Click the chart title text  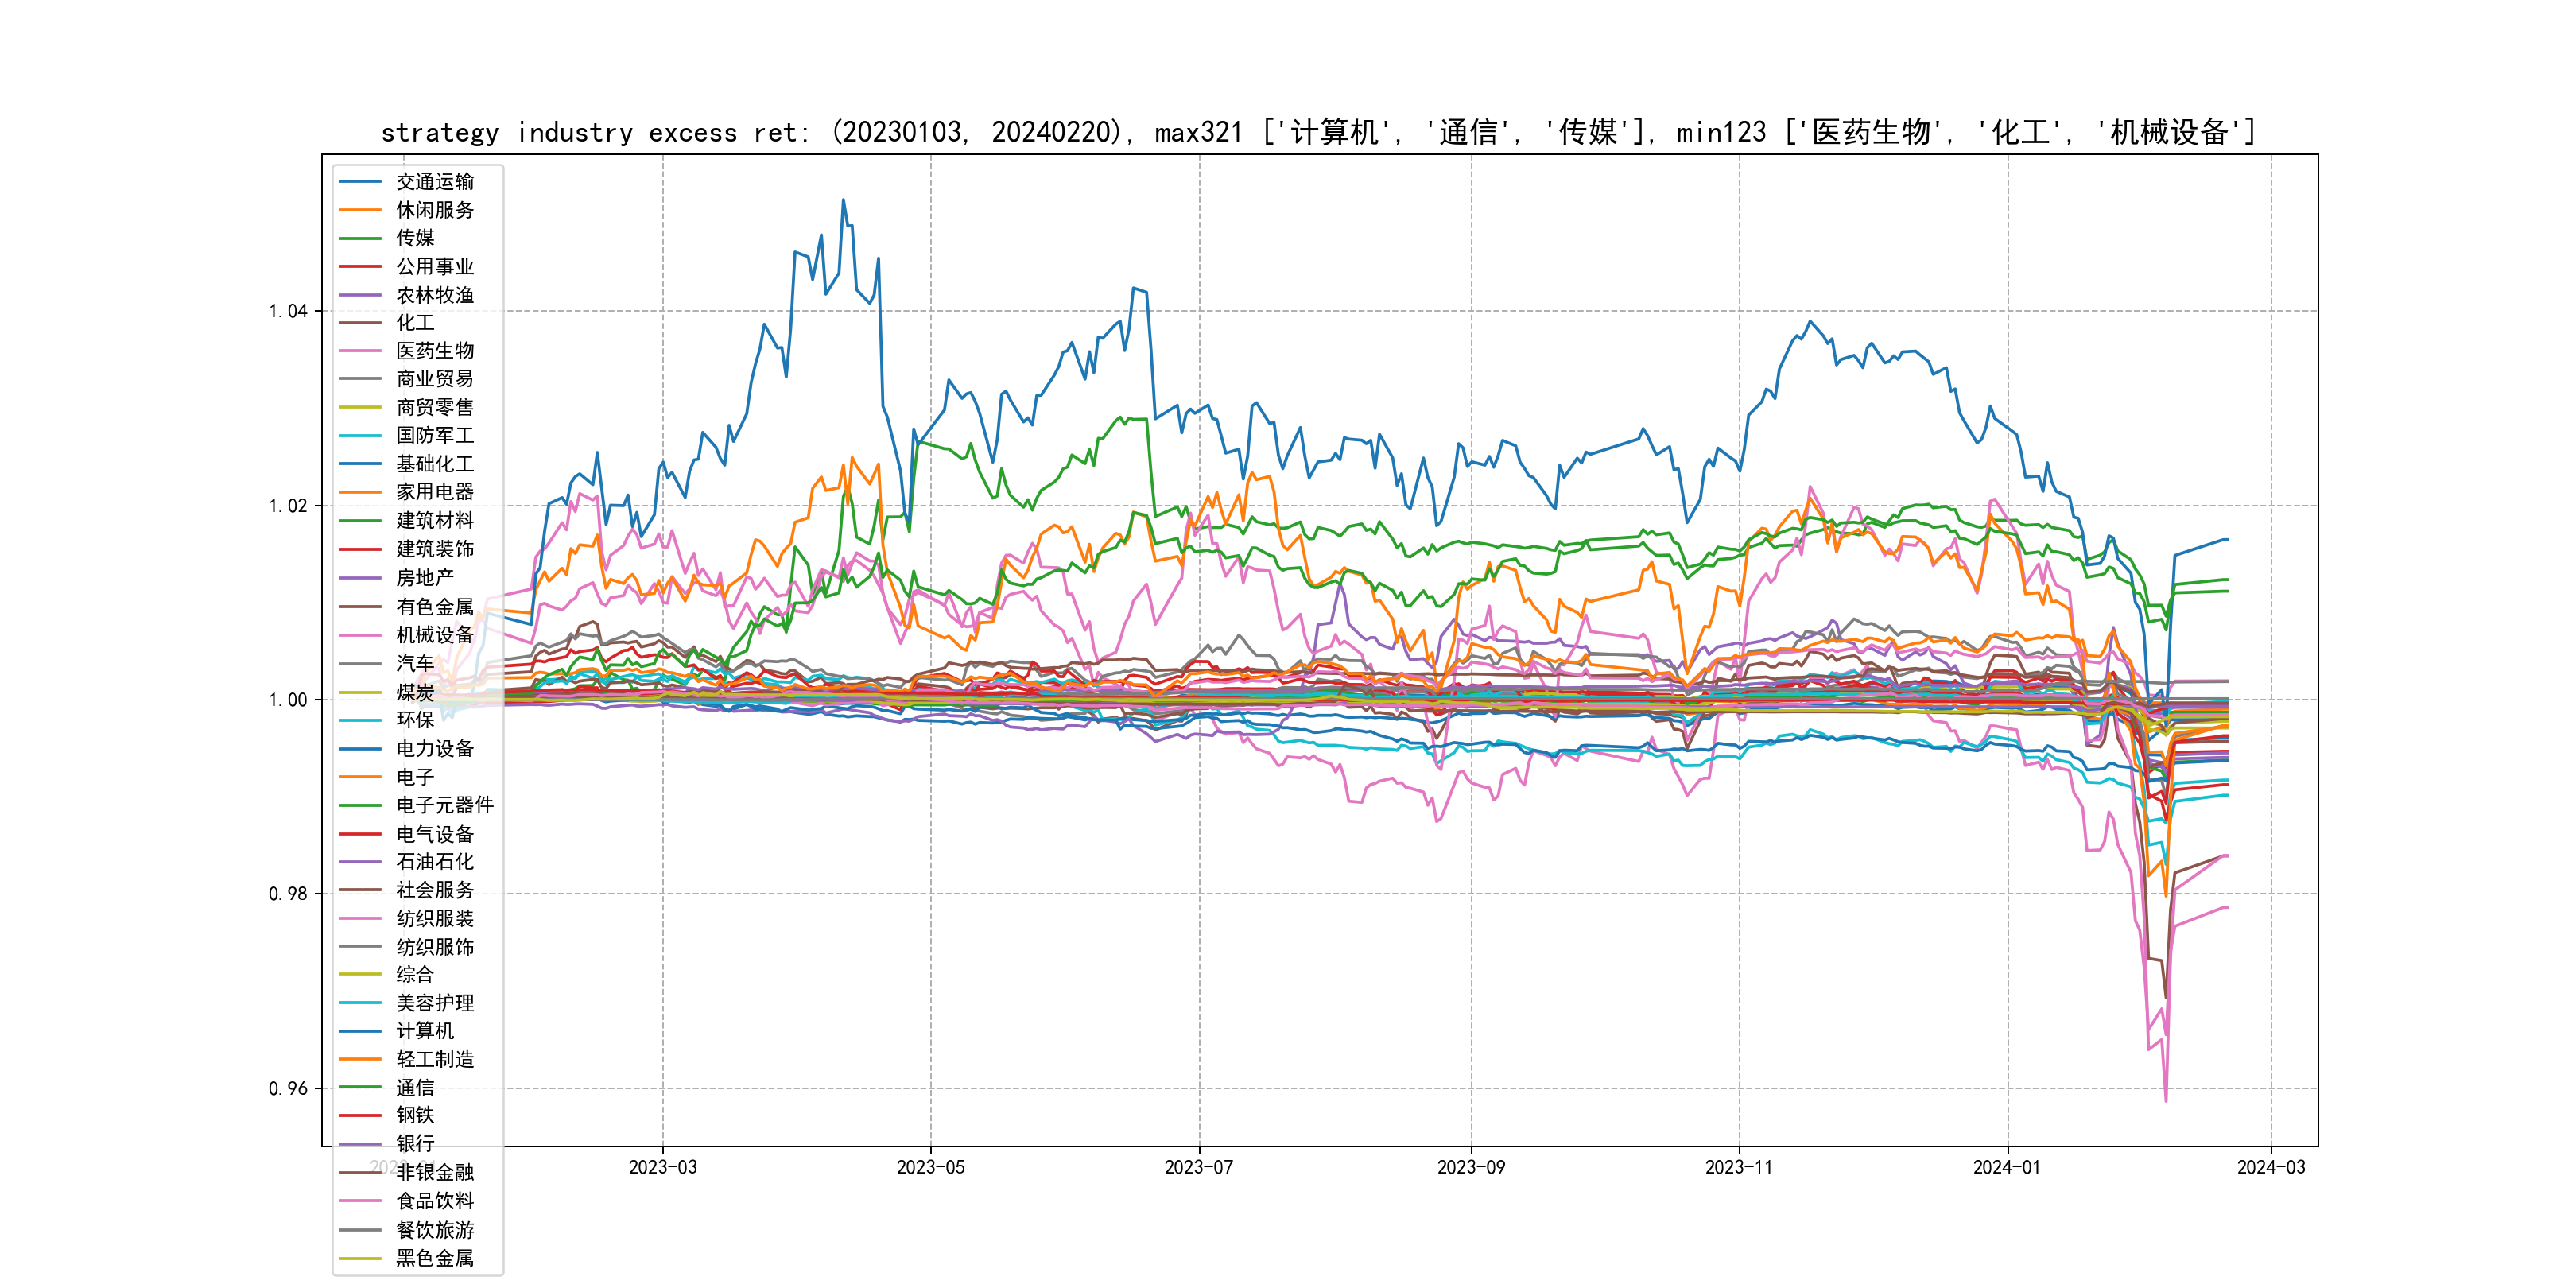pyautogui.click(x=1318, y=132)
